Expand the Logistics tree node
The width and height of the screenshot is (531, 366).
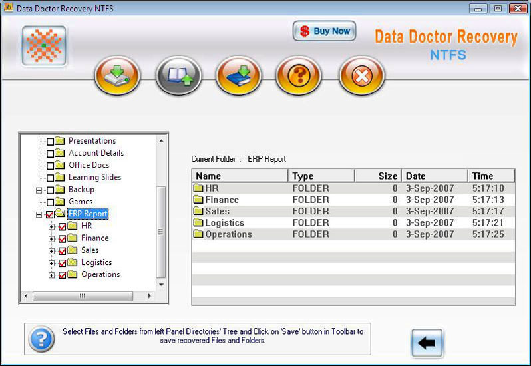(x=51, y=263)
